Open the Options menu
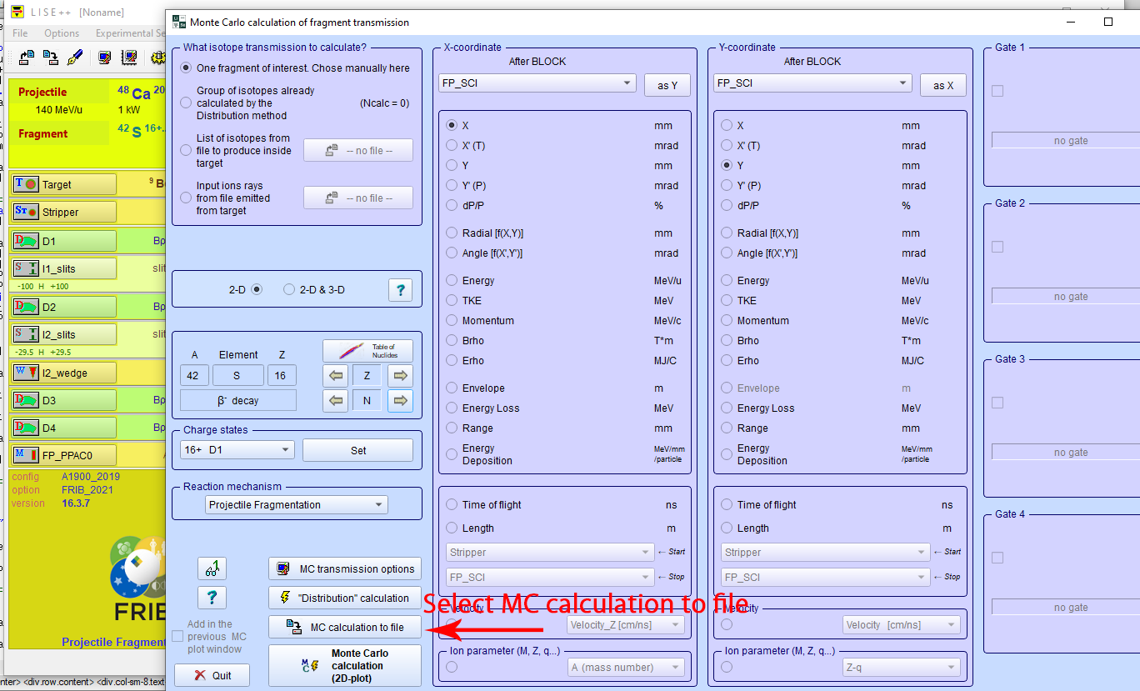1140x691 pixels. pos(62,33)
